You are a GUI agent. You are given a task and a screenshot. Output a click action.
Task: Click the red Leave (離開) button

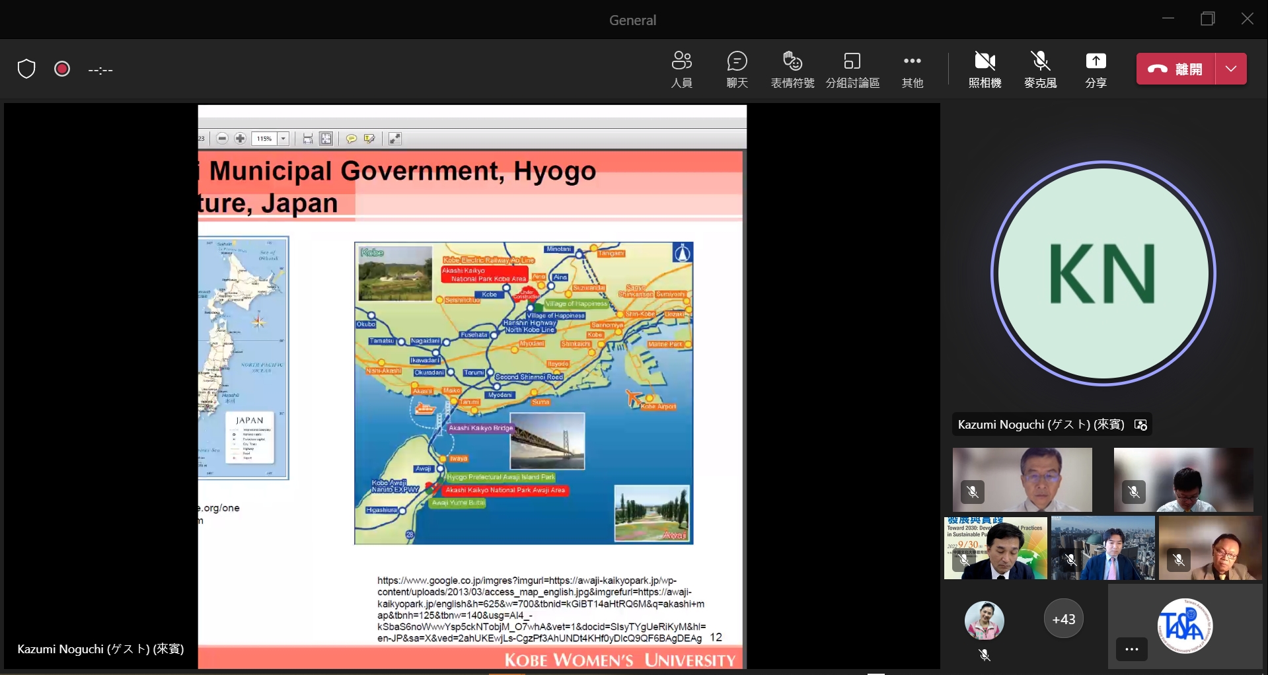coord(1175,69)
